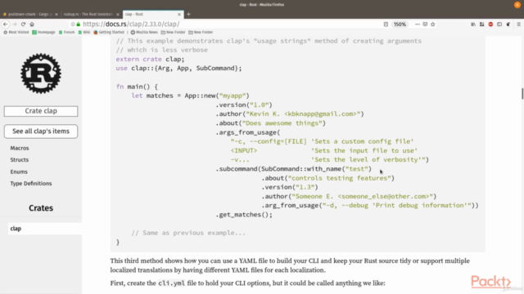This screenshot has height=294, width=524.
Task: Click the 'cli.yml' inline code text
Action: (x=171, y=283)
